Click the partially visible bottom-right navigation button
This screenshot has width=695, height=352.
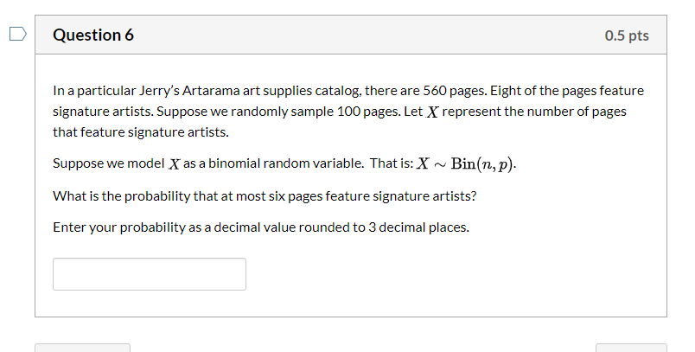coord(631,348)
